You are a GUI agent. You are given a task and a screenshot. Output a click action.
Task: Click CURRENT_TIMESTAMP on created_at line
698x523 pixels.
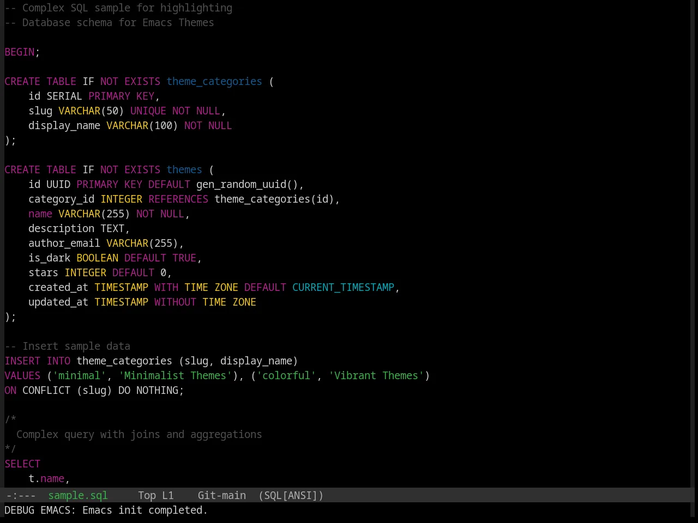[x=343, y=287]
